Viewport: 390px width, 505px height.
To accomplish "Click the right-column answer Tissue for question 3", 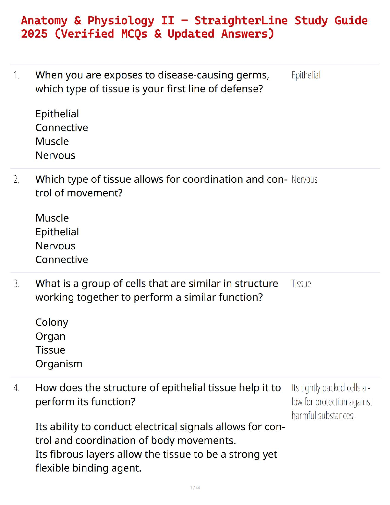I will (x=301, y=284).
